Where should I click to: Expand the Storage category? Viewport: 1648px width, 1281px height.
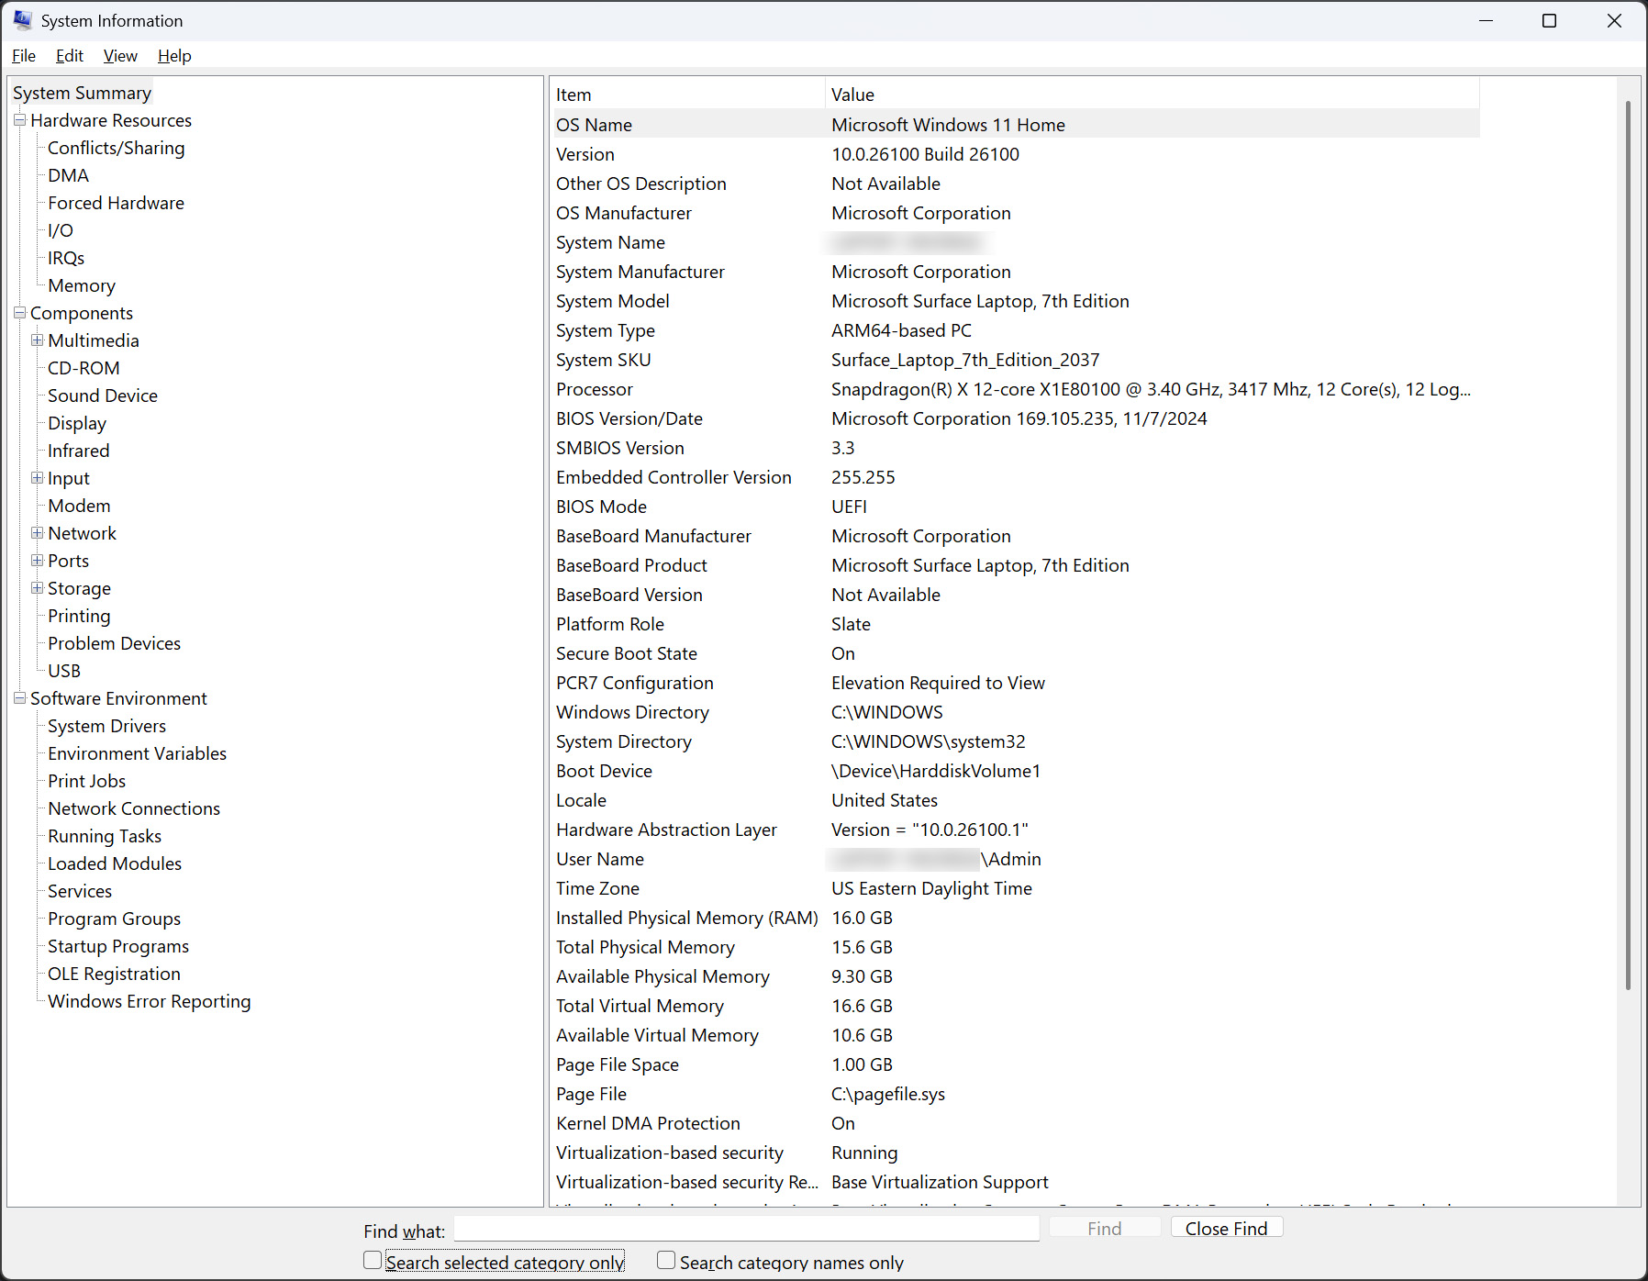(37, 588)
